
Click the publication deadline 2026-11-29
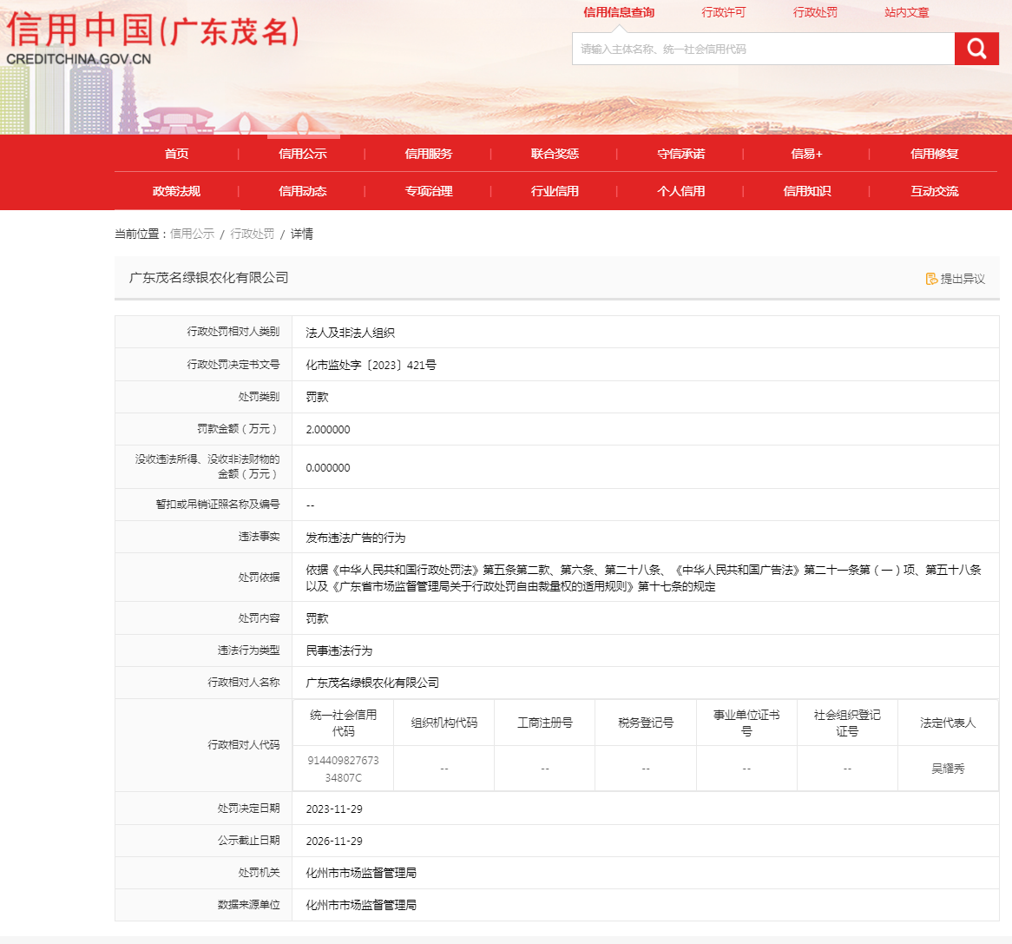pos(333,841)
